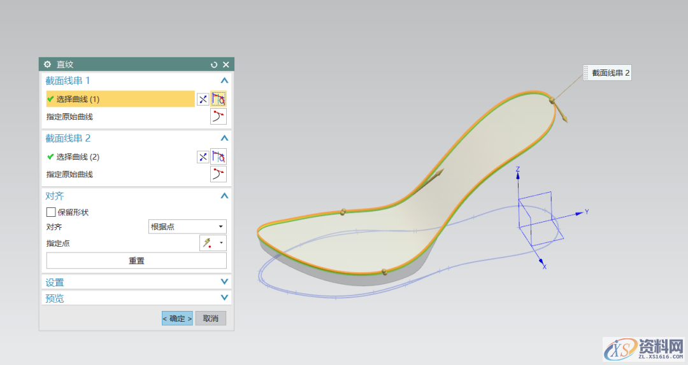
Task: Confirm with the 确定 button
Action: click(x=177, y=319)
